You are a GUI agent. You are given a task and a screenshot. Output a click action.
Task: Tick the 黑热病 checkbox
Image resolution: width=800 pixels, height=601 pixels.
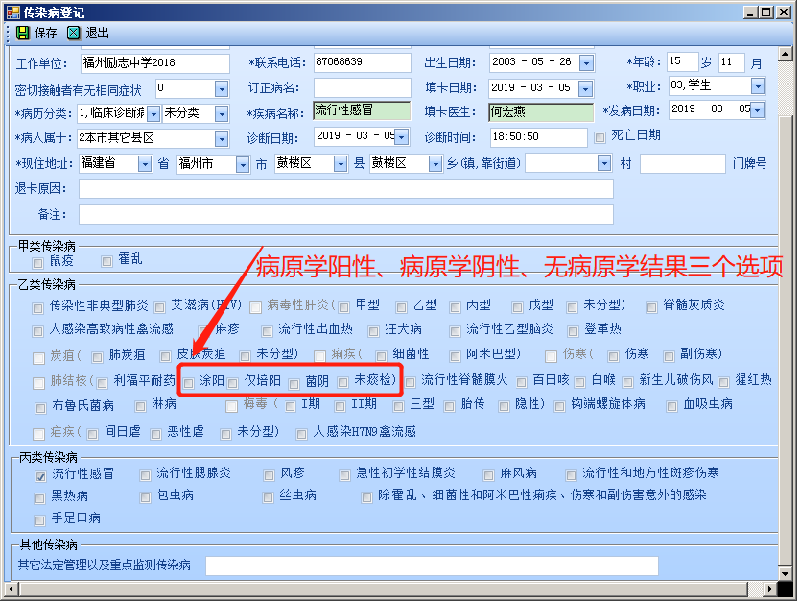click(39, 498)
